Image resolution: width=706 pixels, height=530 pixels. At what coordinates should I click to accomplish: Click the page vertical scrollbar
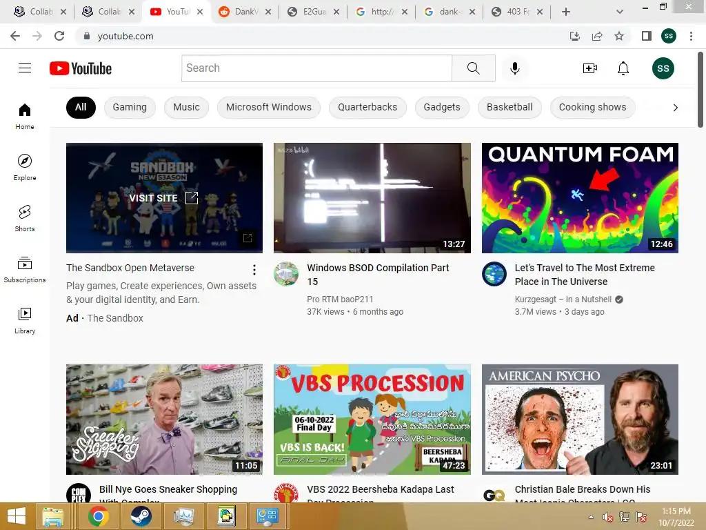coord(700,90)
